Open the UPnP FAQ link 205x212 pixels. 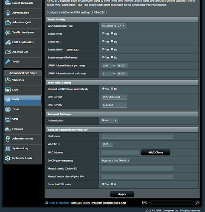pyautogui.click(x=73, y=50)
